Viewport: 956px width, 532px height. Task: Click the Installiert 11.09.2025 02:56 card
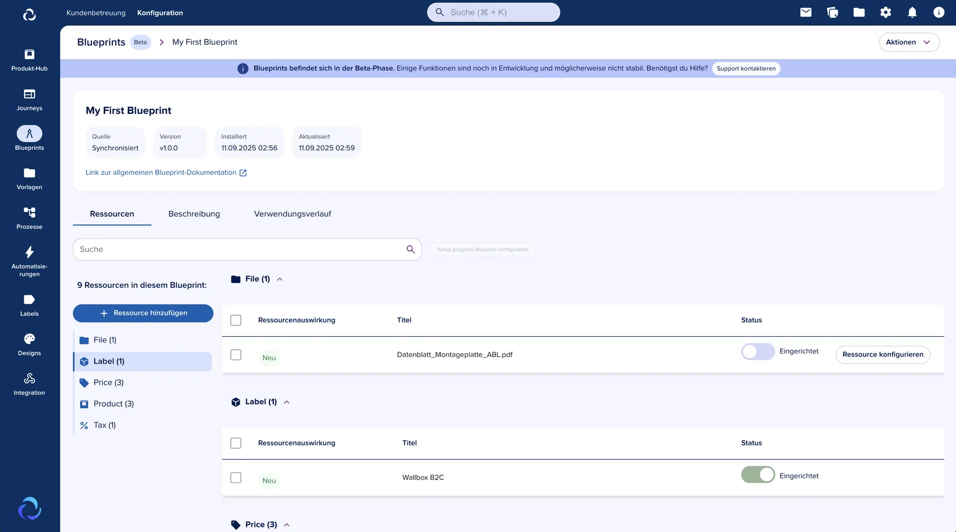pos(249,143)
